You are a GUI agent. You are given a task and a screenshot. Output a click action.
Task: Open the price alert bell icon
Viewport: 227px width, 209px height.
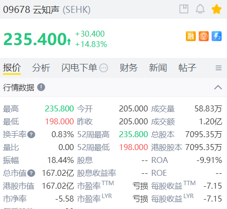[x=200, y=9]
